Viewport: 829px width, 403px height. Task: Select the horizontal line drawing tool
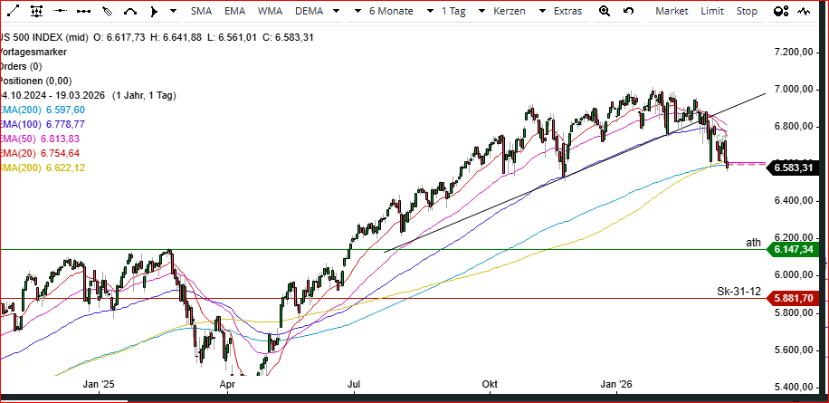click(60, 12)
